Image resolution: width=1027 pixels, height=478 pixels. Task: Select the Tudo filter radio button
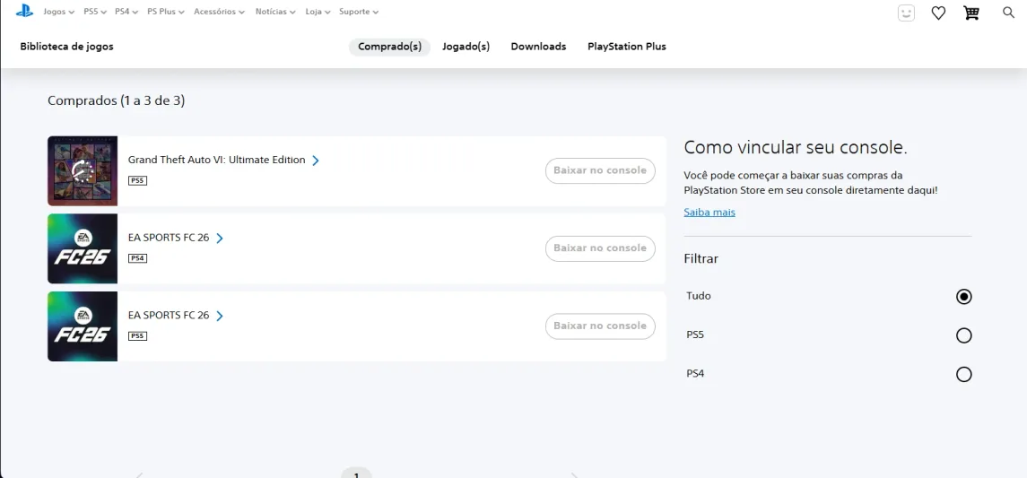963,297
